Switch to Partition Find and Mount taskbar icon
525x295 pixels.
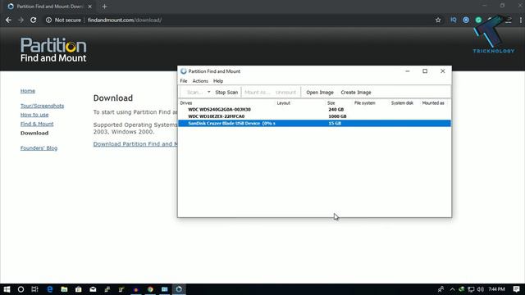click(179, 289)
